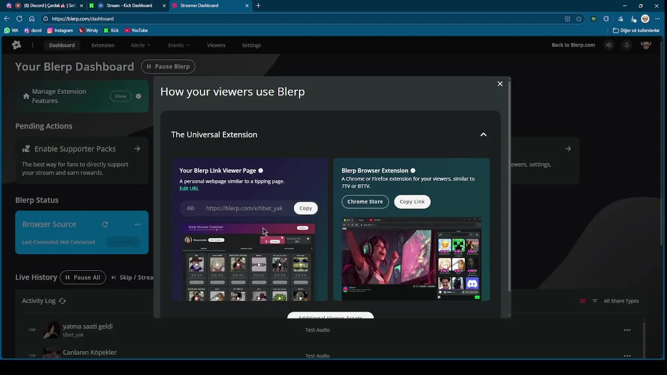Open the browser three-dot settings menu
Viewport: 667px width, 375px height.
pyautogui.click(x=658, y=18)
